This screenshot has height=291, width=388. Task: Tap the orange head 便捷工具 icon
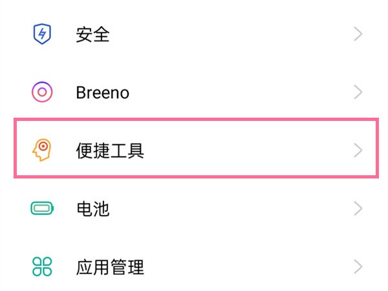[42, 151]
